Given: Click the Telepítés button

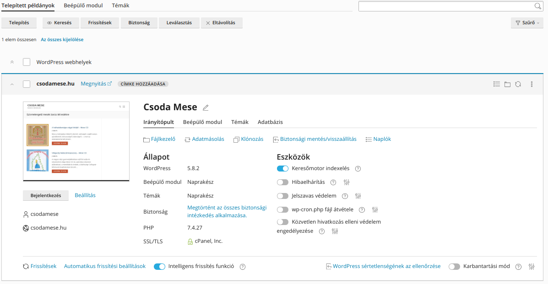Looking at the screenshot, I should 19,23.
